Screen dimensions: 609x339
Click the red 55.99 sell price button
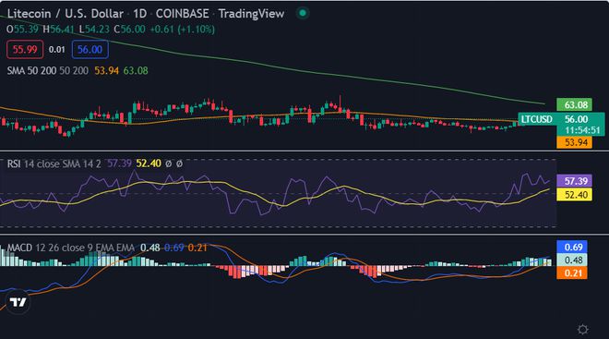coord(25,49)
